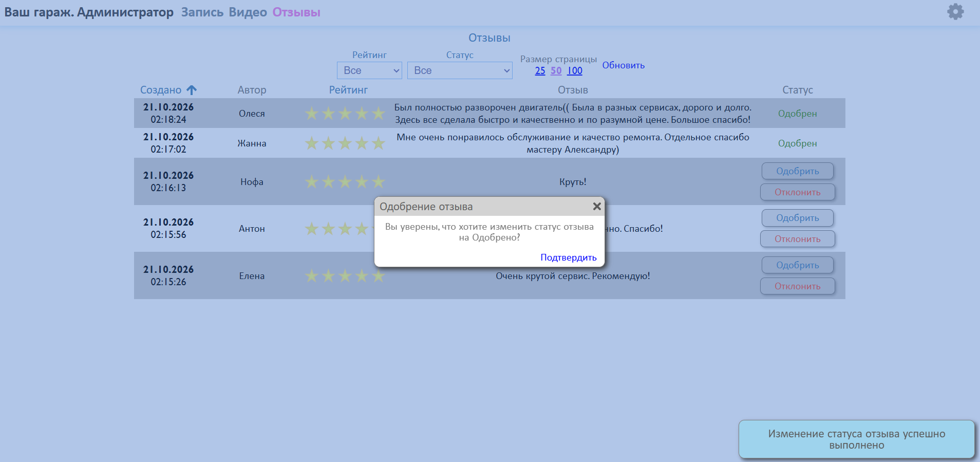Open the Рейтинг filter dropdown
Image resolution: width=980 pixels, height=462 pixels.
369,70
